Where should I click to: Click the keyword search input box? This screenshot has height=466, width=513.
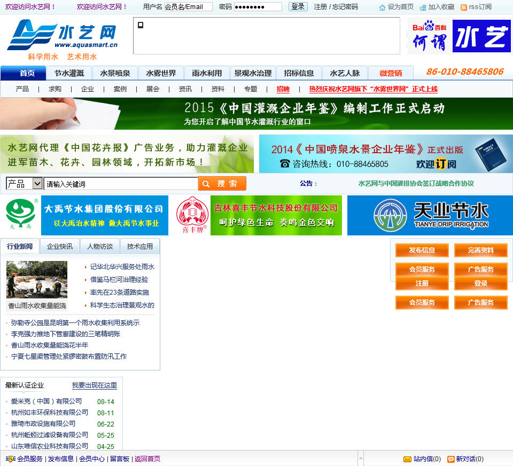pyautogui.click(x=121, y=184)
